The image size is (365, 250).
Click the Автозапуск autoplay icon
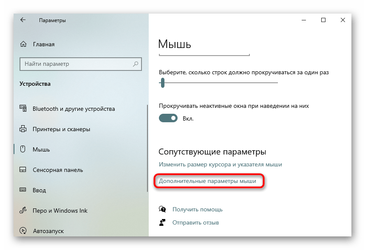(x=23, y=231)
